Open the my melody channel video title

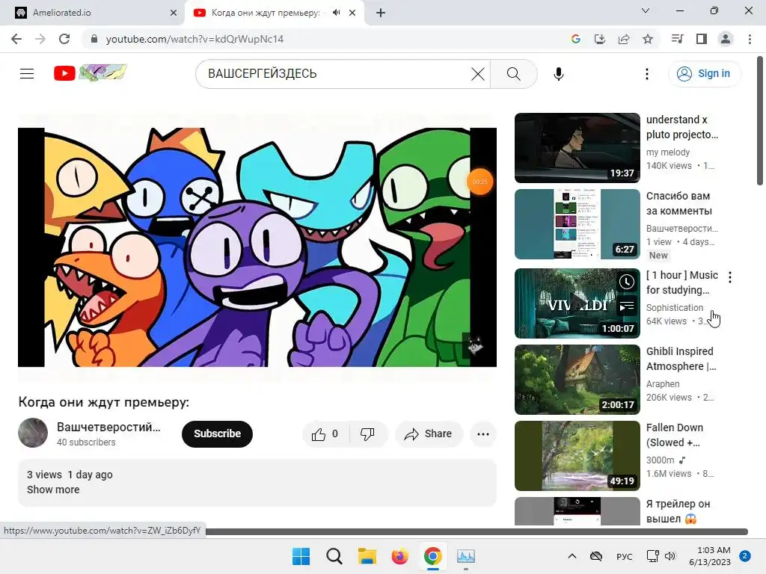point(682,127)
